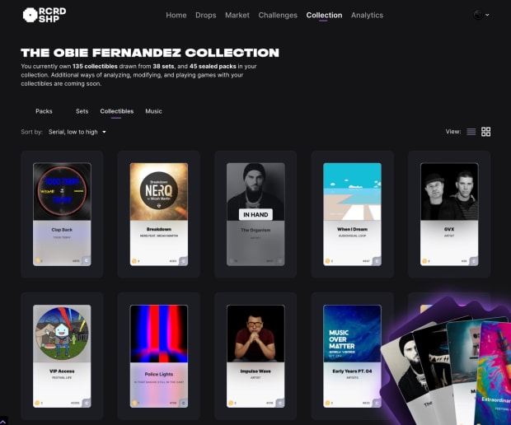Open The Organism card marked In Hand

coord(255,214)
